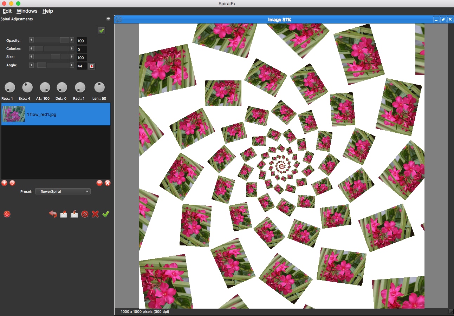This screenshot has height=316, width=454.
Task: Cancel using the red X beside prohibited icon
Action: tap(95, 214)
